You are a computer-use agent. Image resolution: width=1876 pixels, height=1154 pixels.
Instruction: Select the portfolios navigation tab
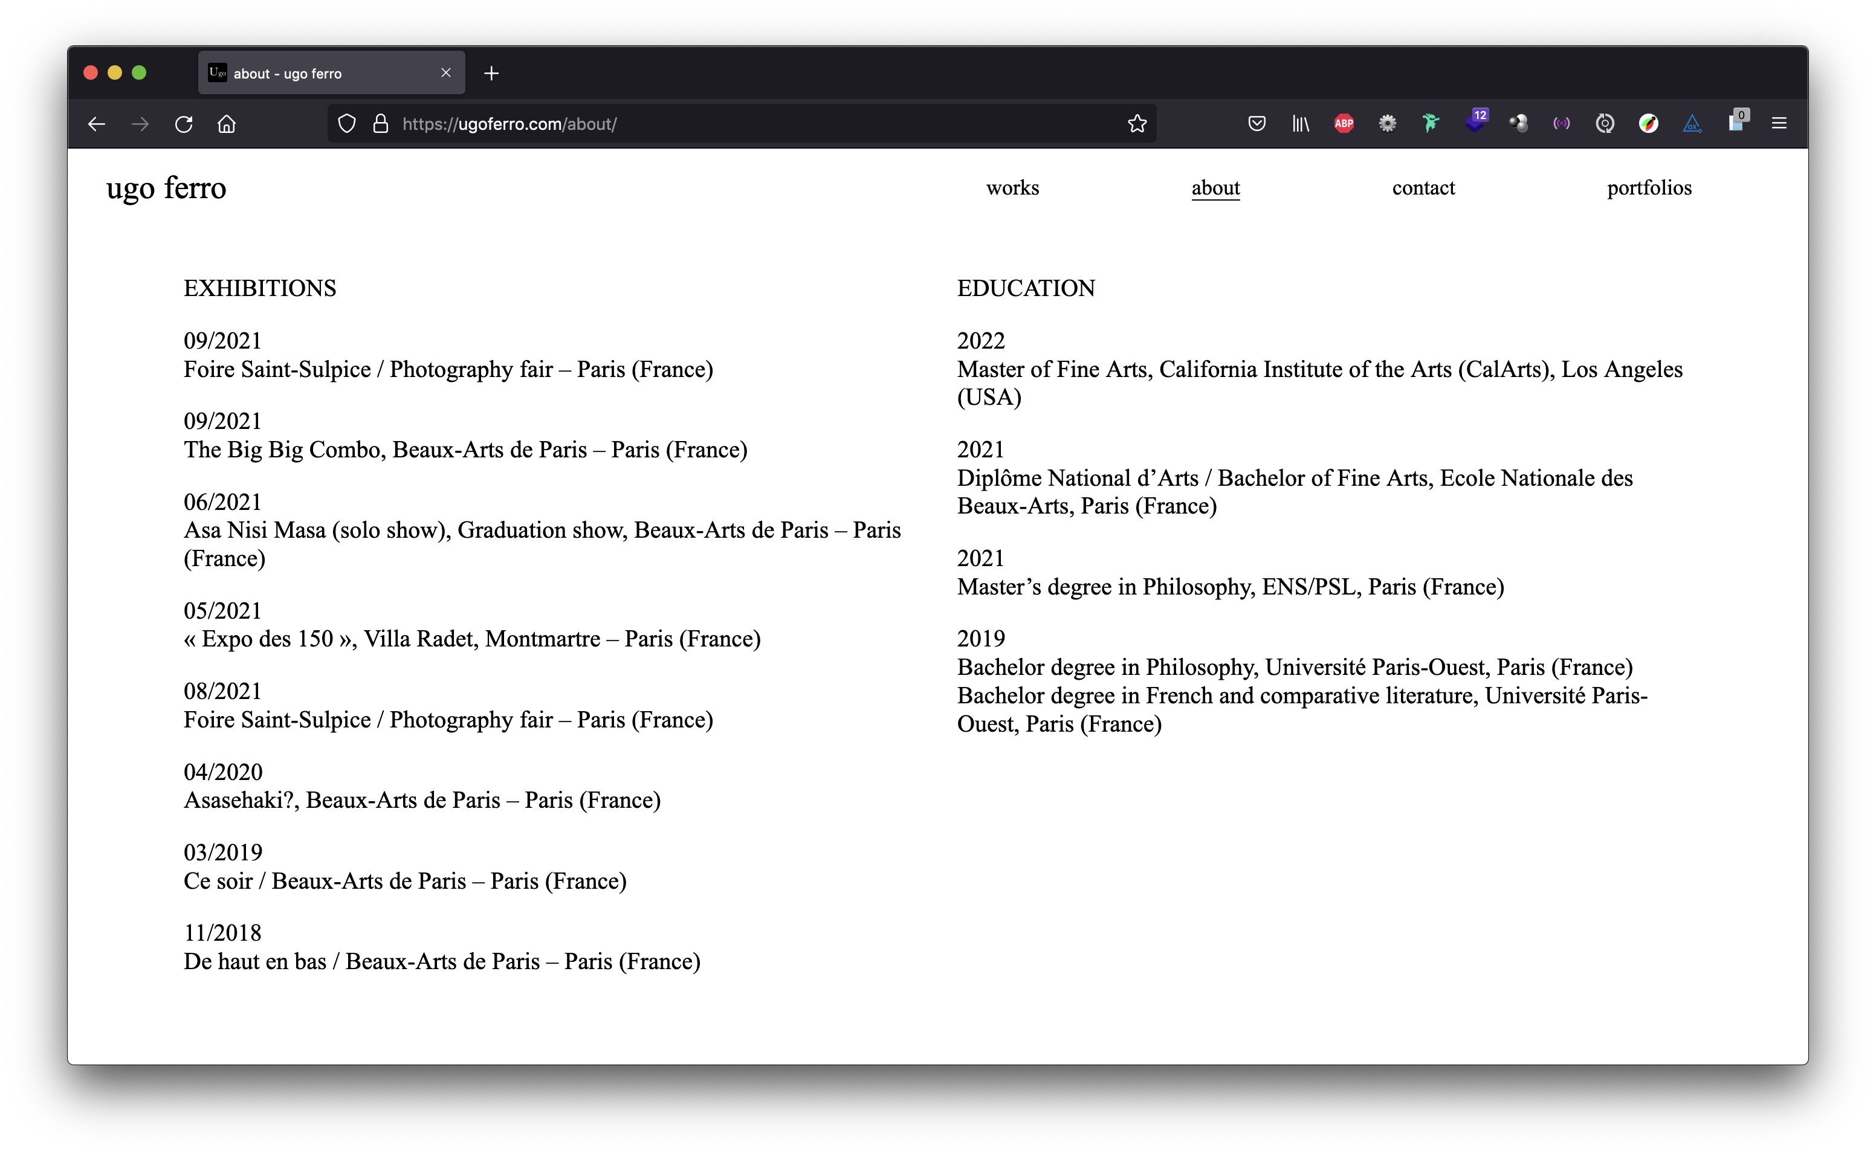coord(1648,188)
